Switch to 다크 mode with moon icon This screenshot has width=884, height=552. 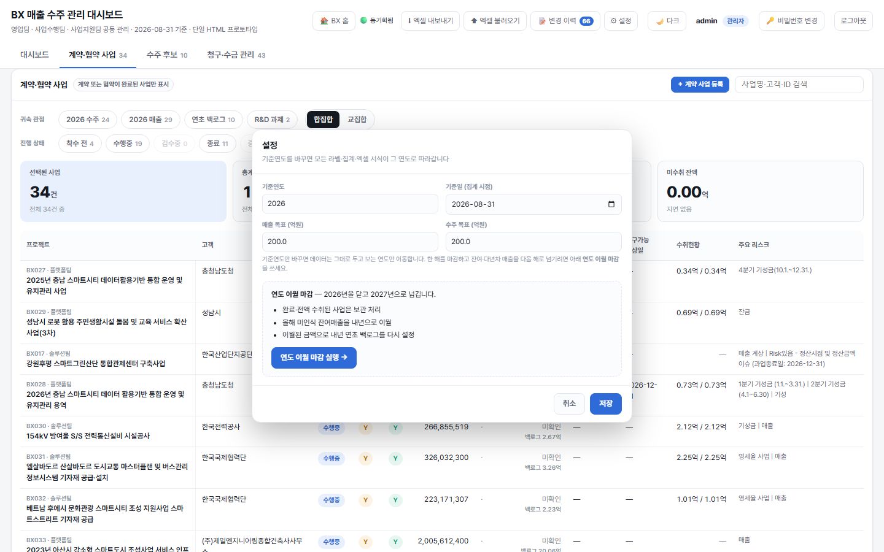tap(667, 21)
